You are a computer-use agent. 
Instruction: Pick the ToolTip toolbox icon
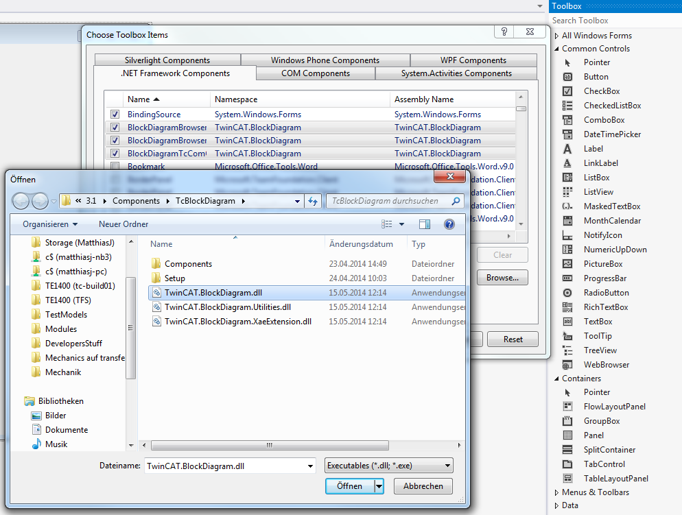567,336
